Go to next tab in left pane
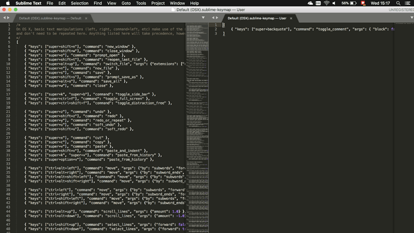414x233 pixels. click(x=8, y=17)
